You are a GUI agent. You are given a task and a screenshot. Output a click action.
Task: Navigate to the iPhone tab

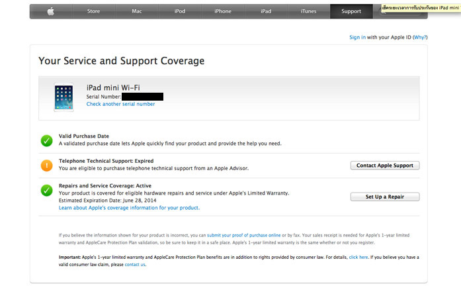click(x=223, y=11)
